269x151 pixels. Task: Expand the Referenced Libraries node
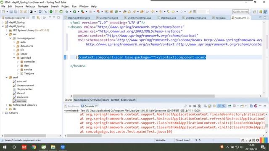7,105
